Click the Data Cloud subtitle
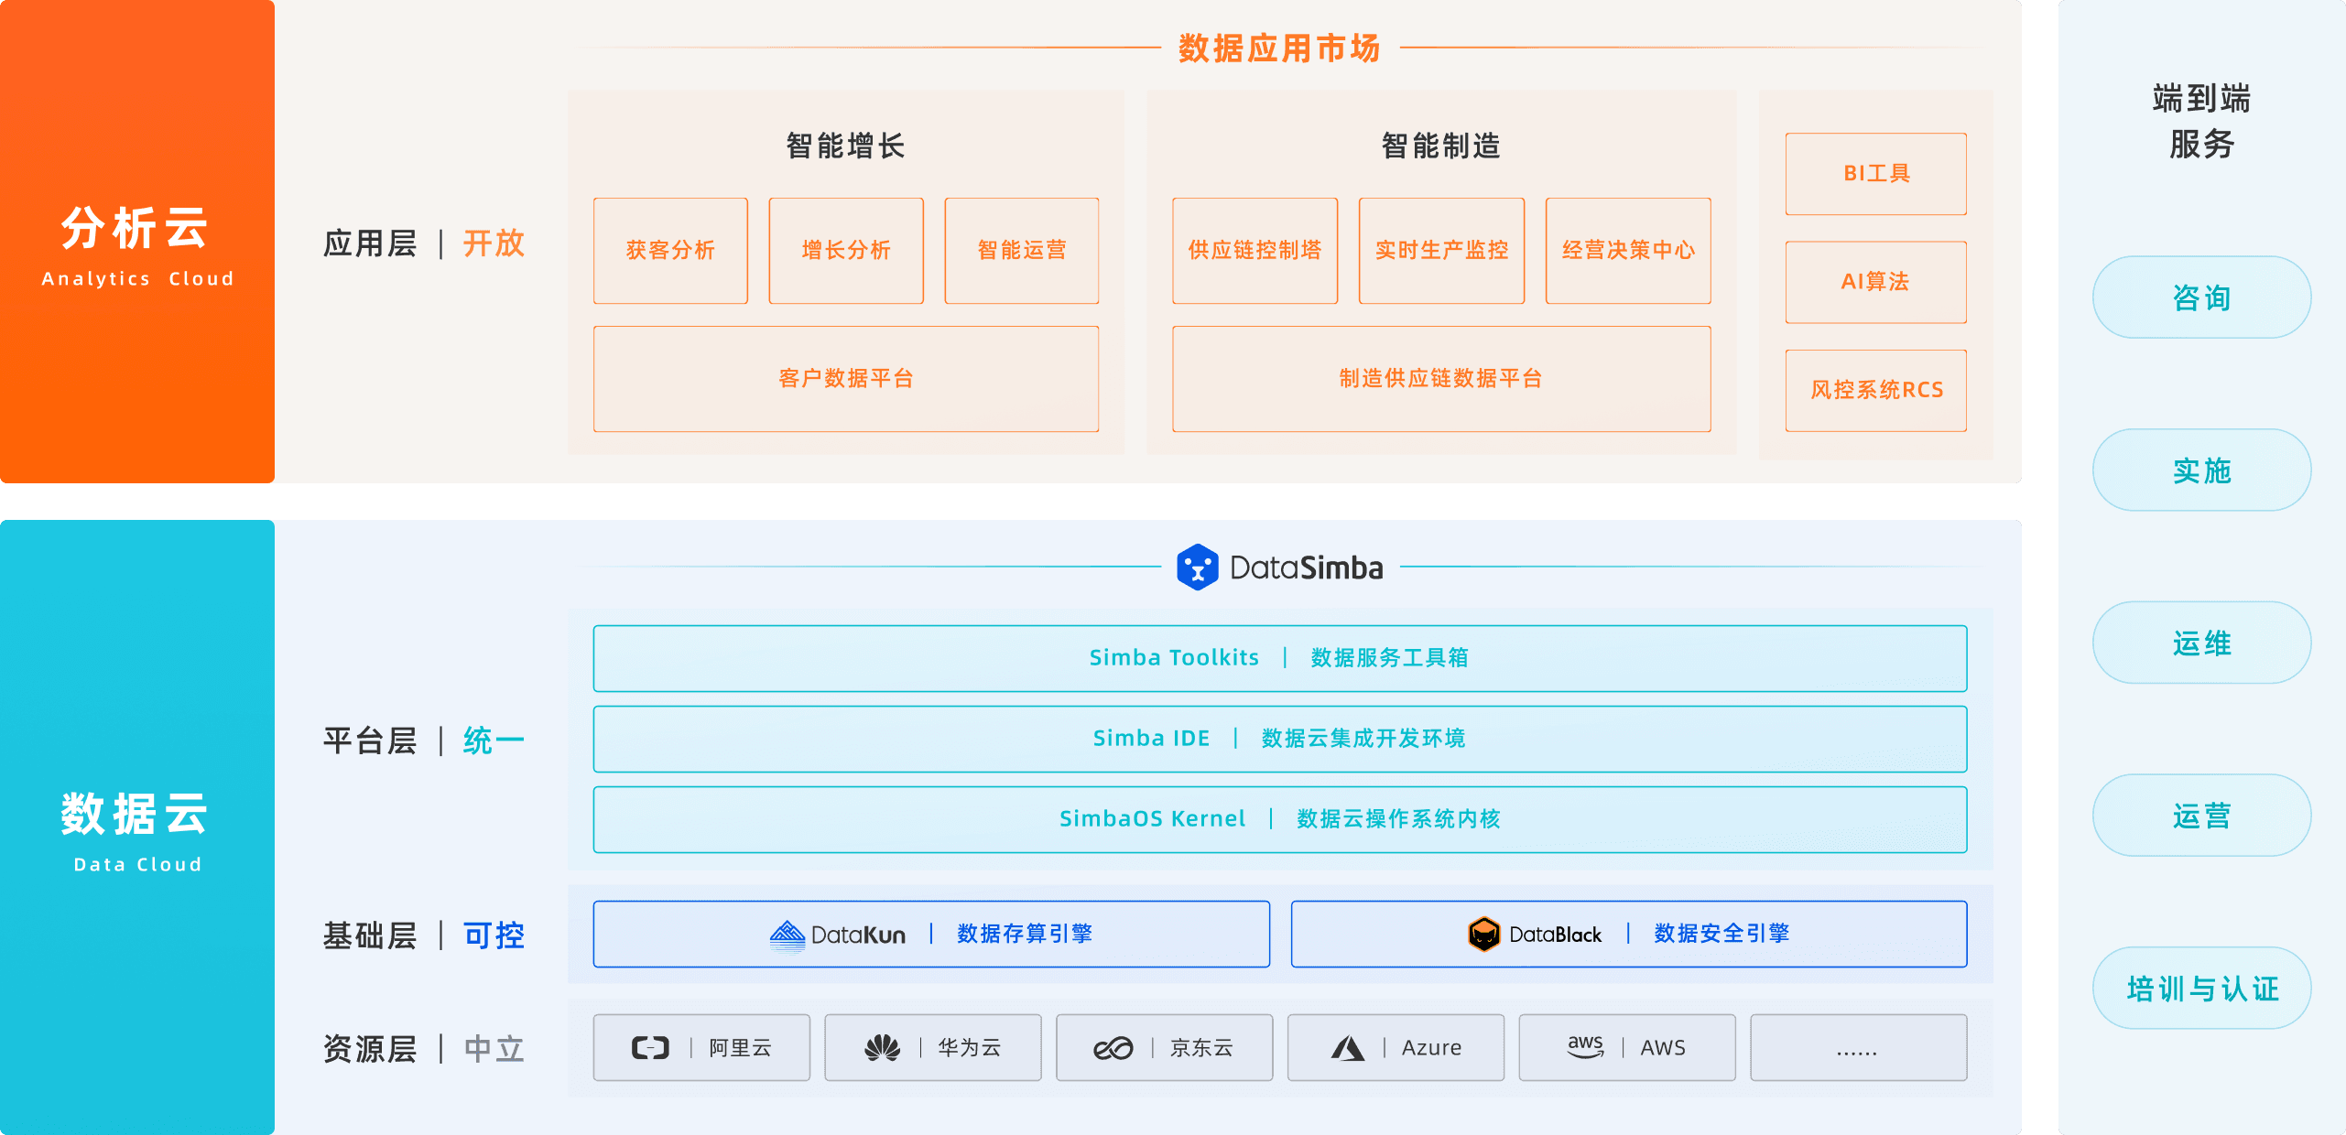 point(137,865)
